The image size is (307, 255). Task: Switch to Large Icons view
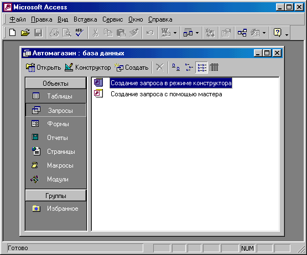click(175, 67)
